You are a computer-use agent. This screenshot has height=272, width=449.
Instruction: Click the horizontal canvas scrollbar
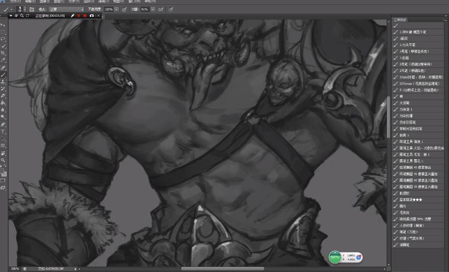point(223,268)
